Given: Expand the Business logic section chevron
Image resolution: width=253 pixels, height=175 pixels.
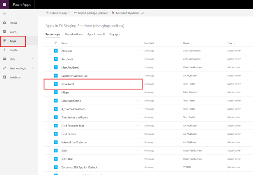Looking at the screenshot, I should coord(33,68).
